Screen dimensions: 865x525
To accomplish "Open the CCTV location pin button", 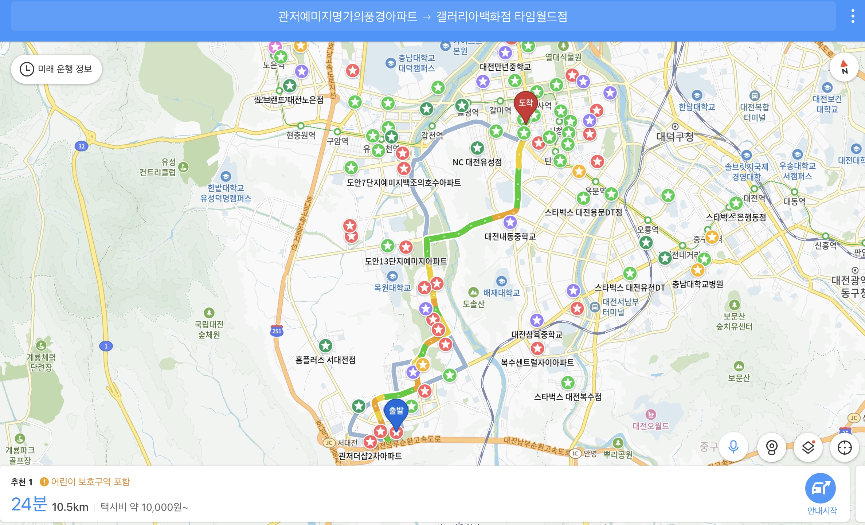I will pos(771,447).
